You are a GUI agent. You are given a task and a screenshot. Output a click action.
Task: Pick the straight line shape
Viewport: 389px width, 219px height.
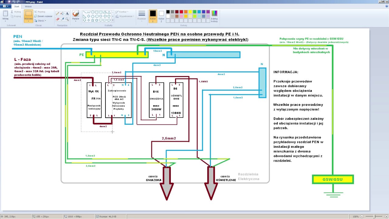(84, 12)
